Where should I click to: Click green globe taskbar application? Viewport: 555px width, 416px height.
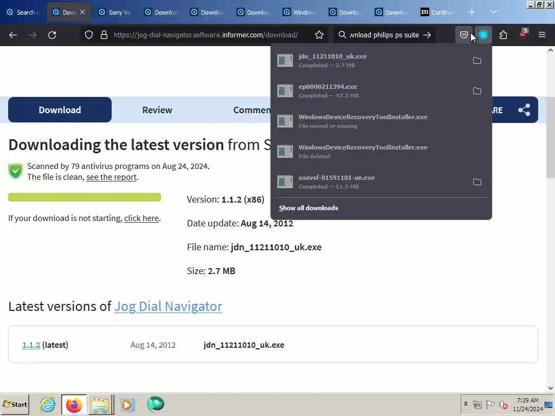[x=155, y=404]
